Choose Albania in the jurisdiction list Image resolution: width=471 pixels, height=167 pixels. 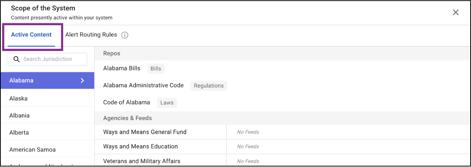(x=20, y=115)
